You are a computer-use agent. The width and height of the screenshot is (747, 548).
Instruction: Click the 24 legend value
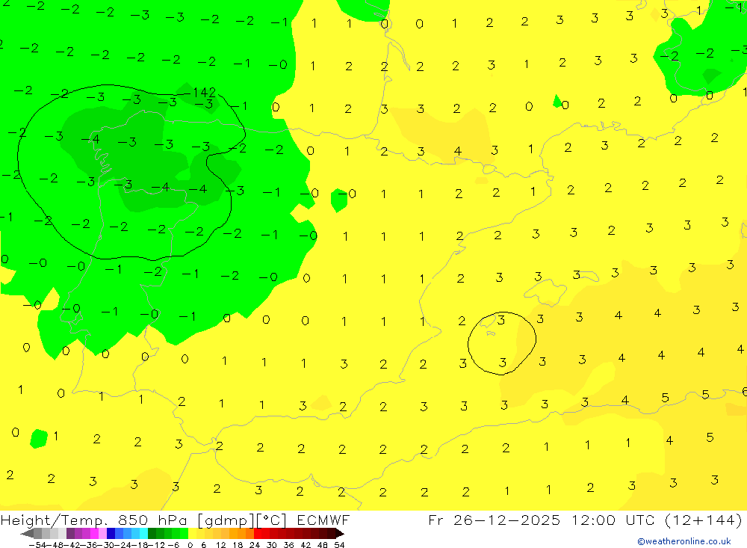pyautogui.click(x=255, y=545)
